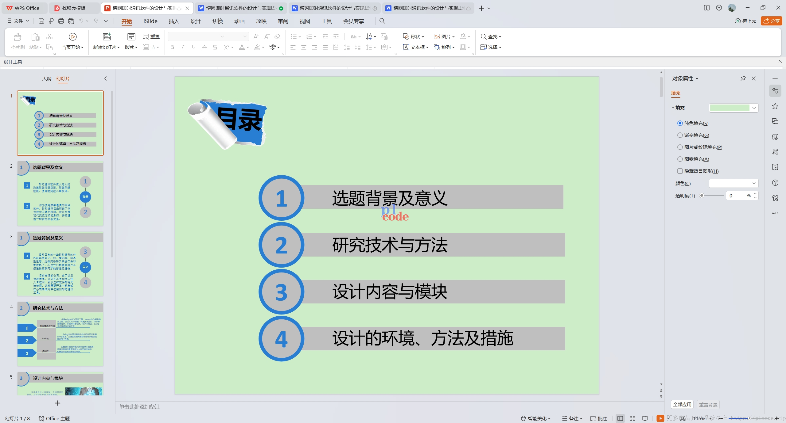
Task: Click the orange slideshow play button
Action: [660, 418]
